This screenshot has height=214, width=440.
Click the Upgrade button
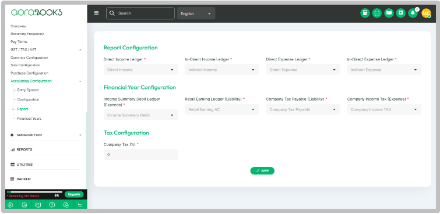74,194
